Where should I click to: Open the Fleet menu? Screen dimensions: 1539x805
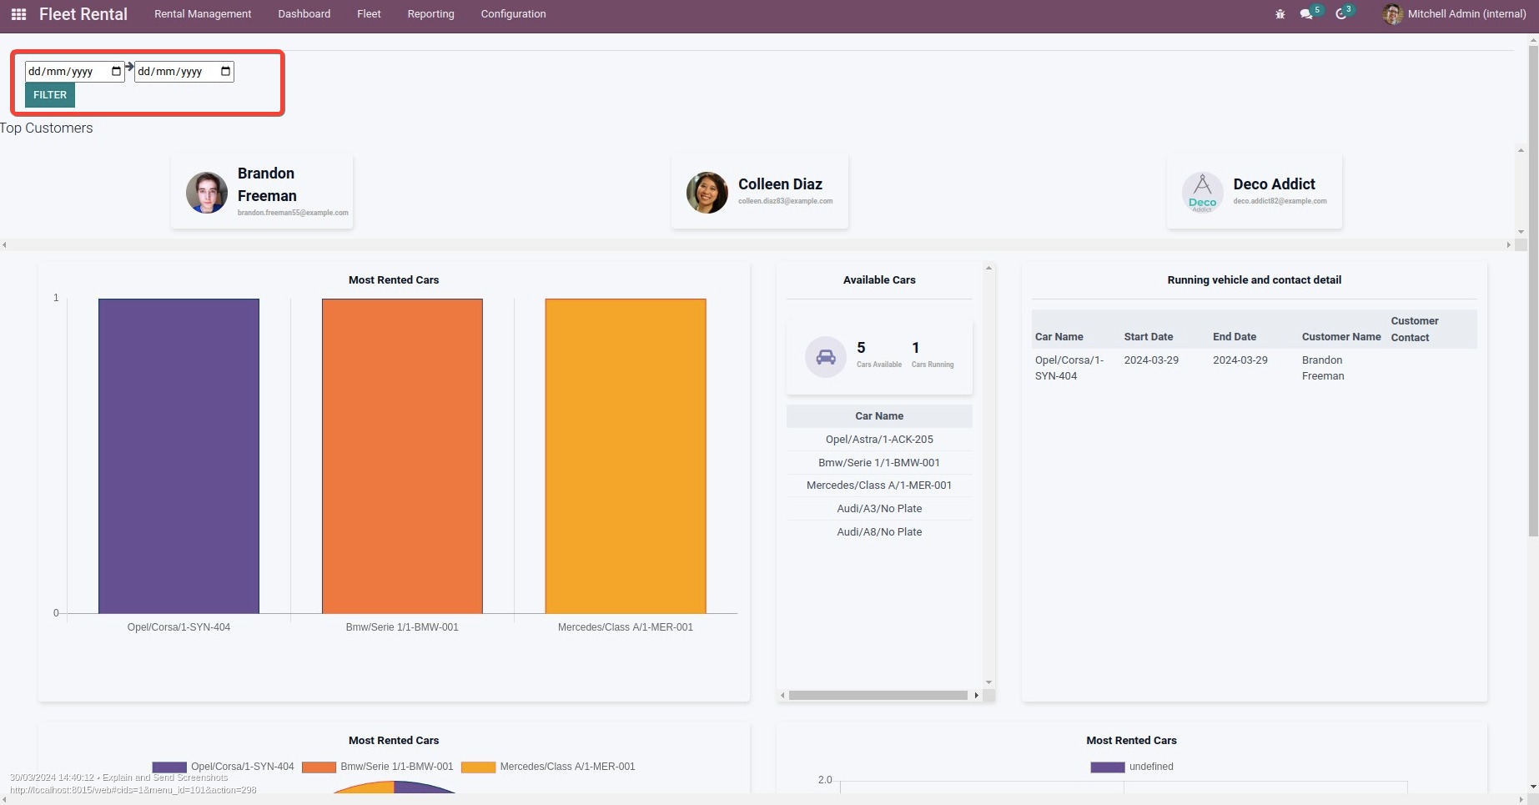pos(369,14)
